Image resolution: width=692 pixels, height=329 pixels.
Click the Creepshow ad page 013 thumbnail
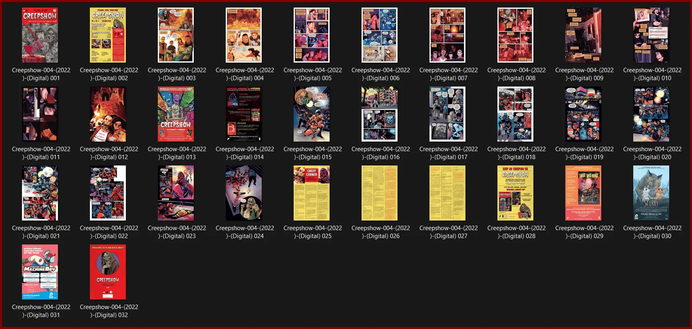coord(176,114)
